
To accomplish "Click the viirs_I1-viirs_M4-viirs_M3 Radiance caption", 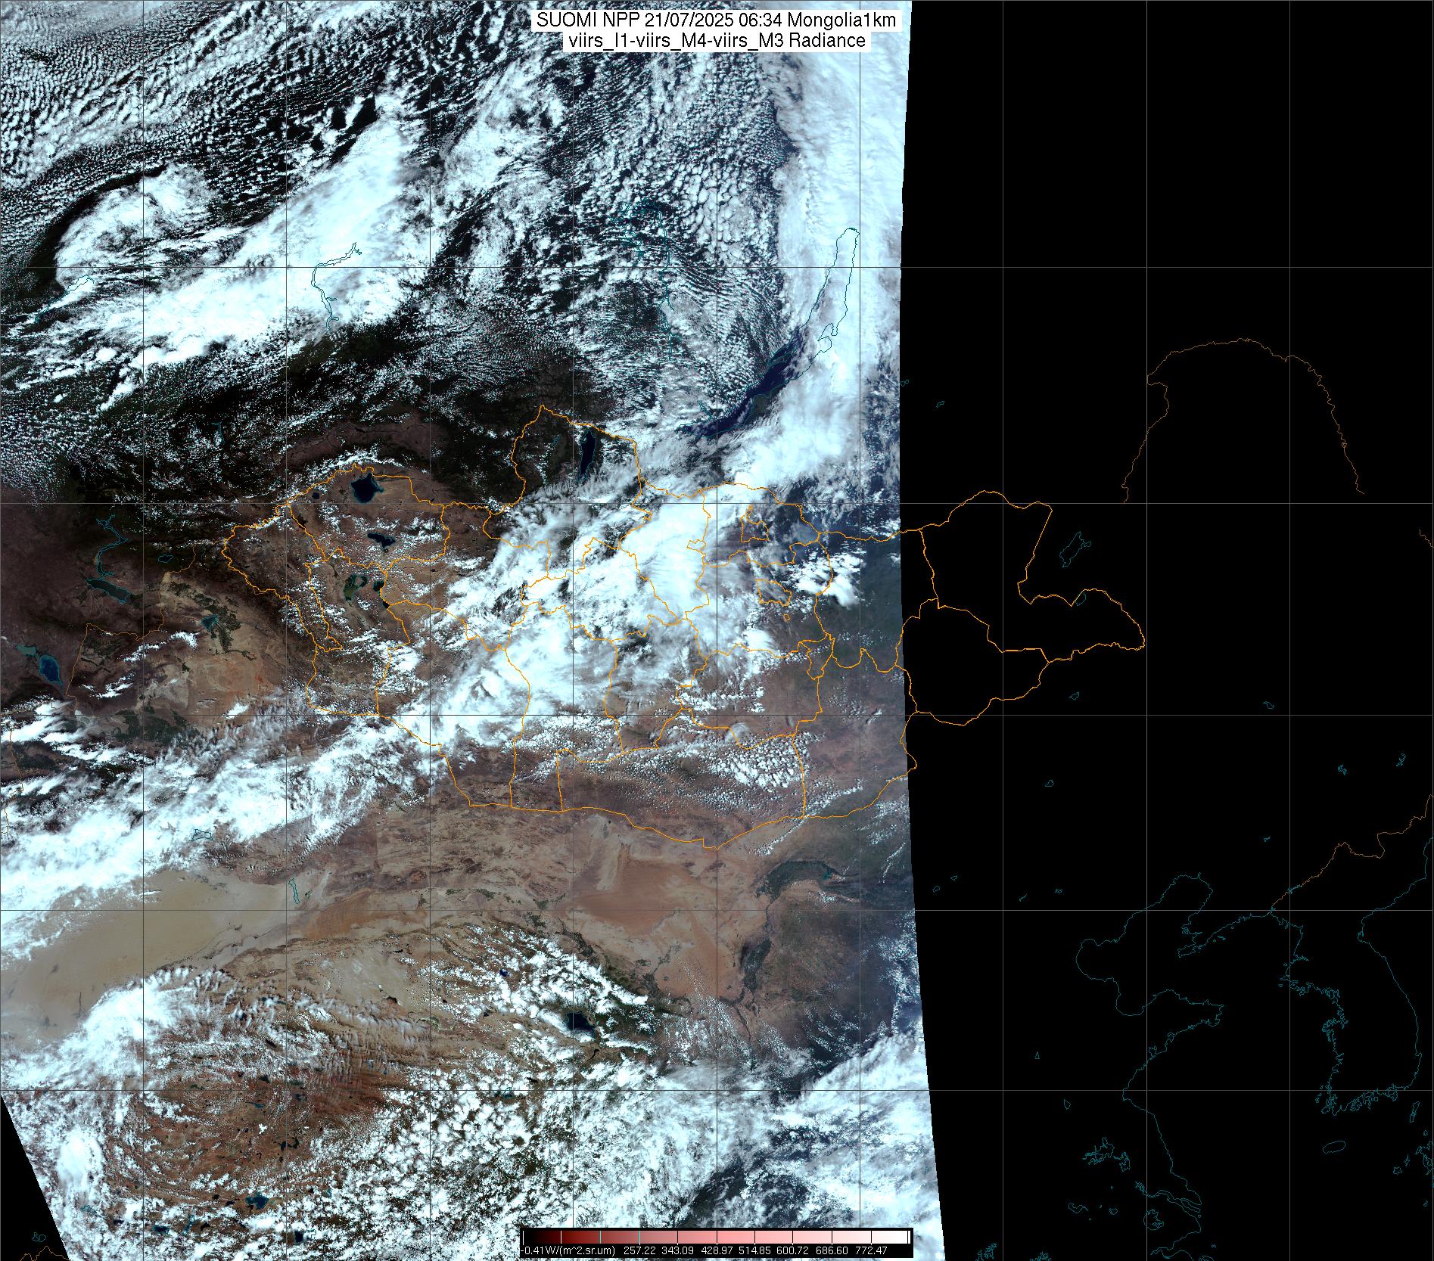I will [x=716, y=41].
